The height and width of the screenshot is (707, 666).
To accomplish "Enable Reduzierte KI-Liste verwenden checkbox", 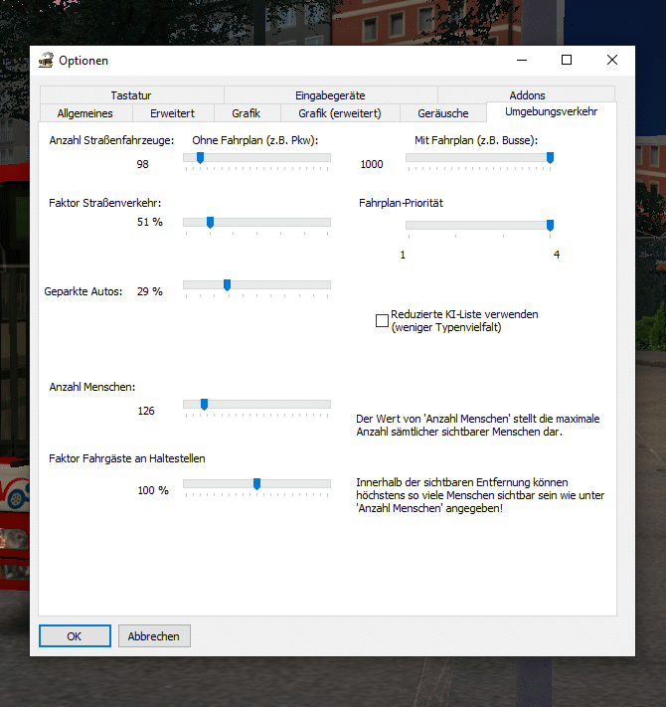I will [x=382, y=320].
